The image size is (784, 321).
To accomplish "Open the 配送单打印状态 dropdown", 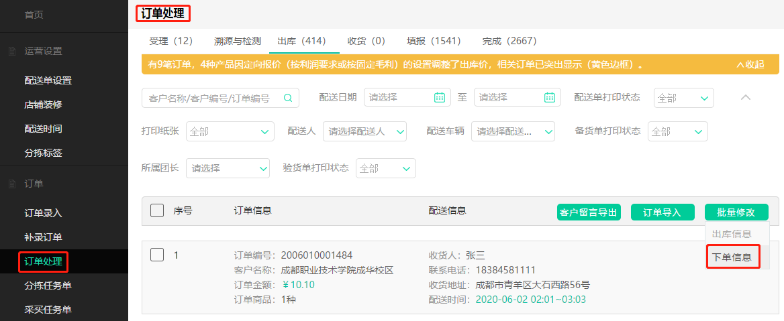I will [683, 98].
